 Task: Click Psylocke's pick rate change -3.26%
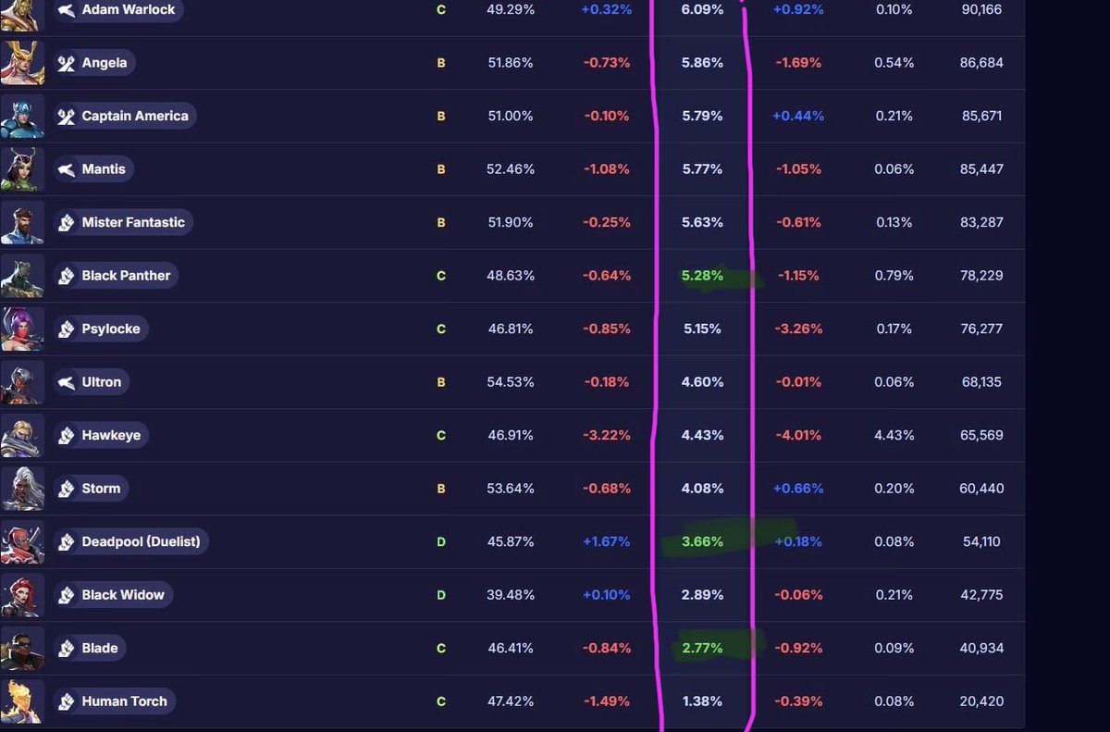[x=800, y=329]
